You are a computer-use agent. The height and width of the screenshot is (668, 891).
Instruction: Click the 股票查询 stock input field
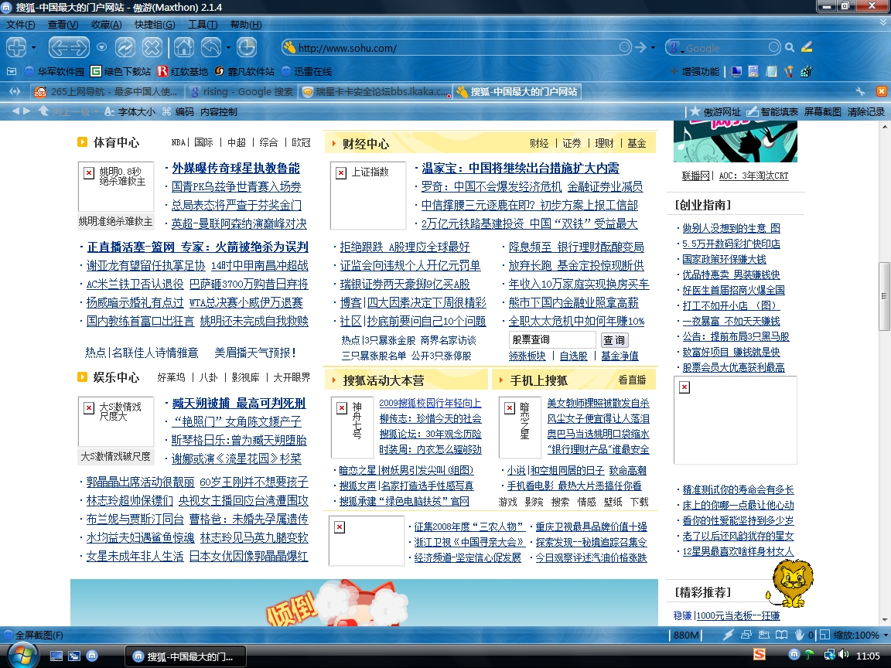pos(552,339)
